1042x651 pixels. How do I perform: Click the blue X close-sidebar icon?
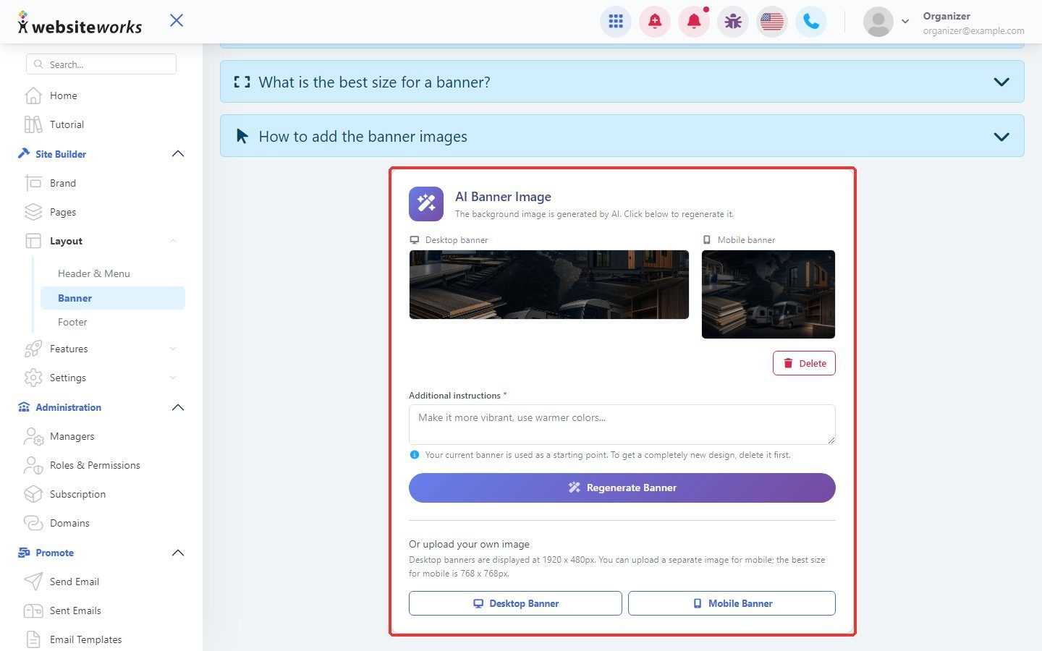click(177, 20)
